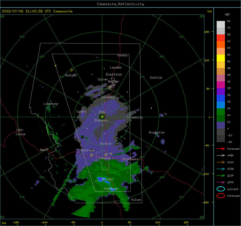Select the Drumheller label
The width and height of the screenshot is (241, 226).
[157, 132]
